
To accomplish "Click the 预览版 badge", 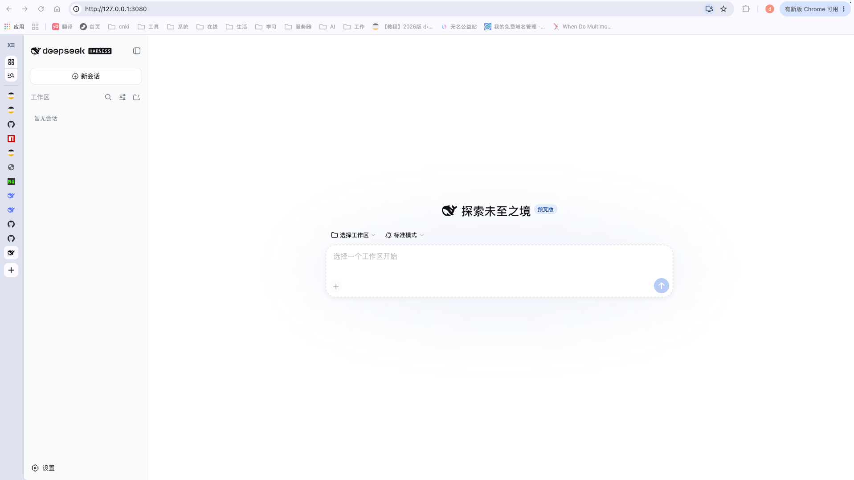I will click(x=545, y=209).
